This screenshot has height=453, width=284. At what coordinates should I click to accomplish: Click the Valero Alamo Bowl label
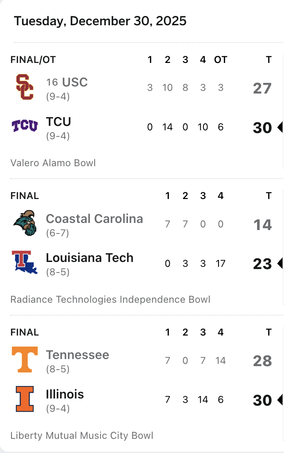pos(53,163)
